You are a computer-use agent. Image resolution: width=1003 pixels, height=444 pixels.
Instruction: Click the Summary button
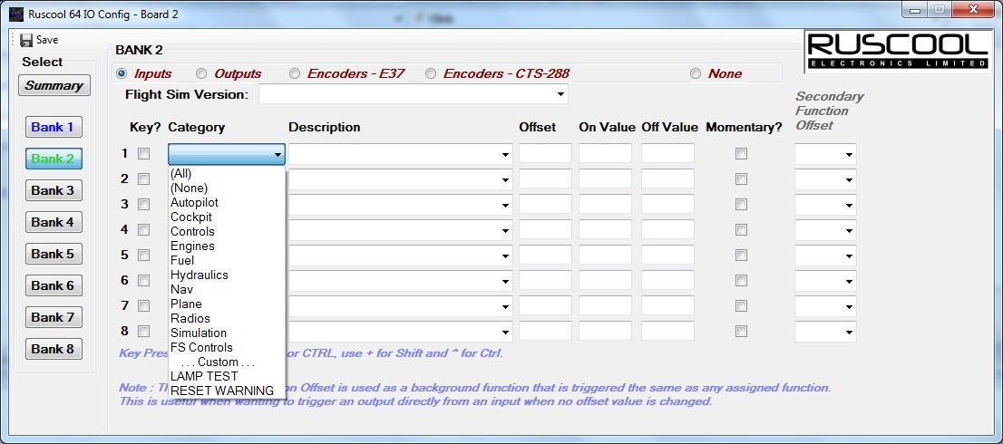[x=54, y=85]
